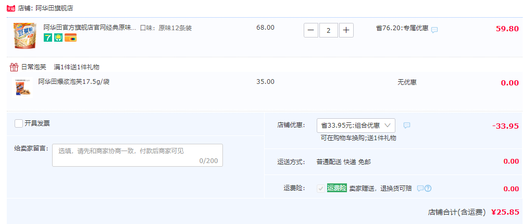Click the green 7-day return icon
523x224 pixels.
pyautogui.click(x=48, y=38)
